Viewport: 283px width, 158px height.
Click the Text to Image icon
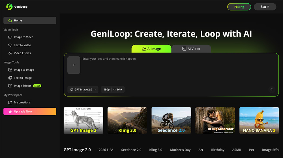pyautogui.click(x=10, y=78)
